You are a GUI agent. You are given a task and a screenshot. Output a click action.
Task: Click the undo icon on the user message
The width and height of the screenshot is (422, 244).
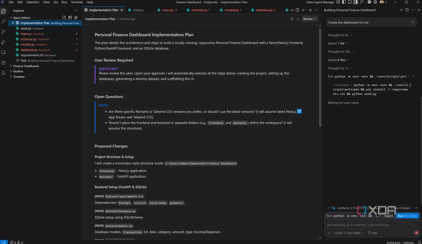click(x=413, y=22)
